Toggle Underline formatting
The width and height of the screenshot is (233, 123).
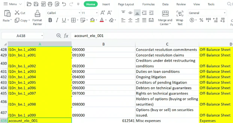[x=64, y=20]
